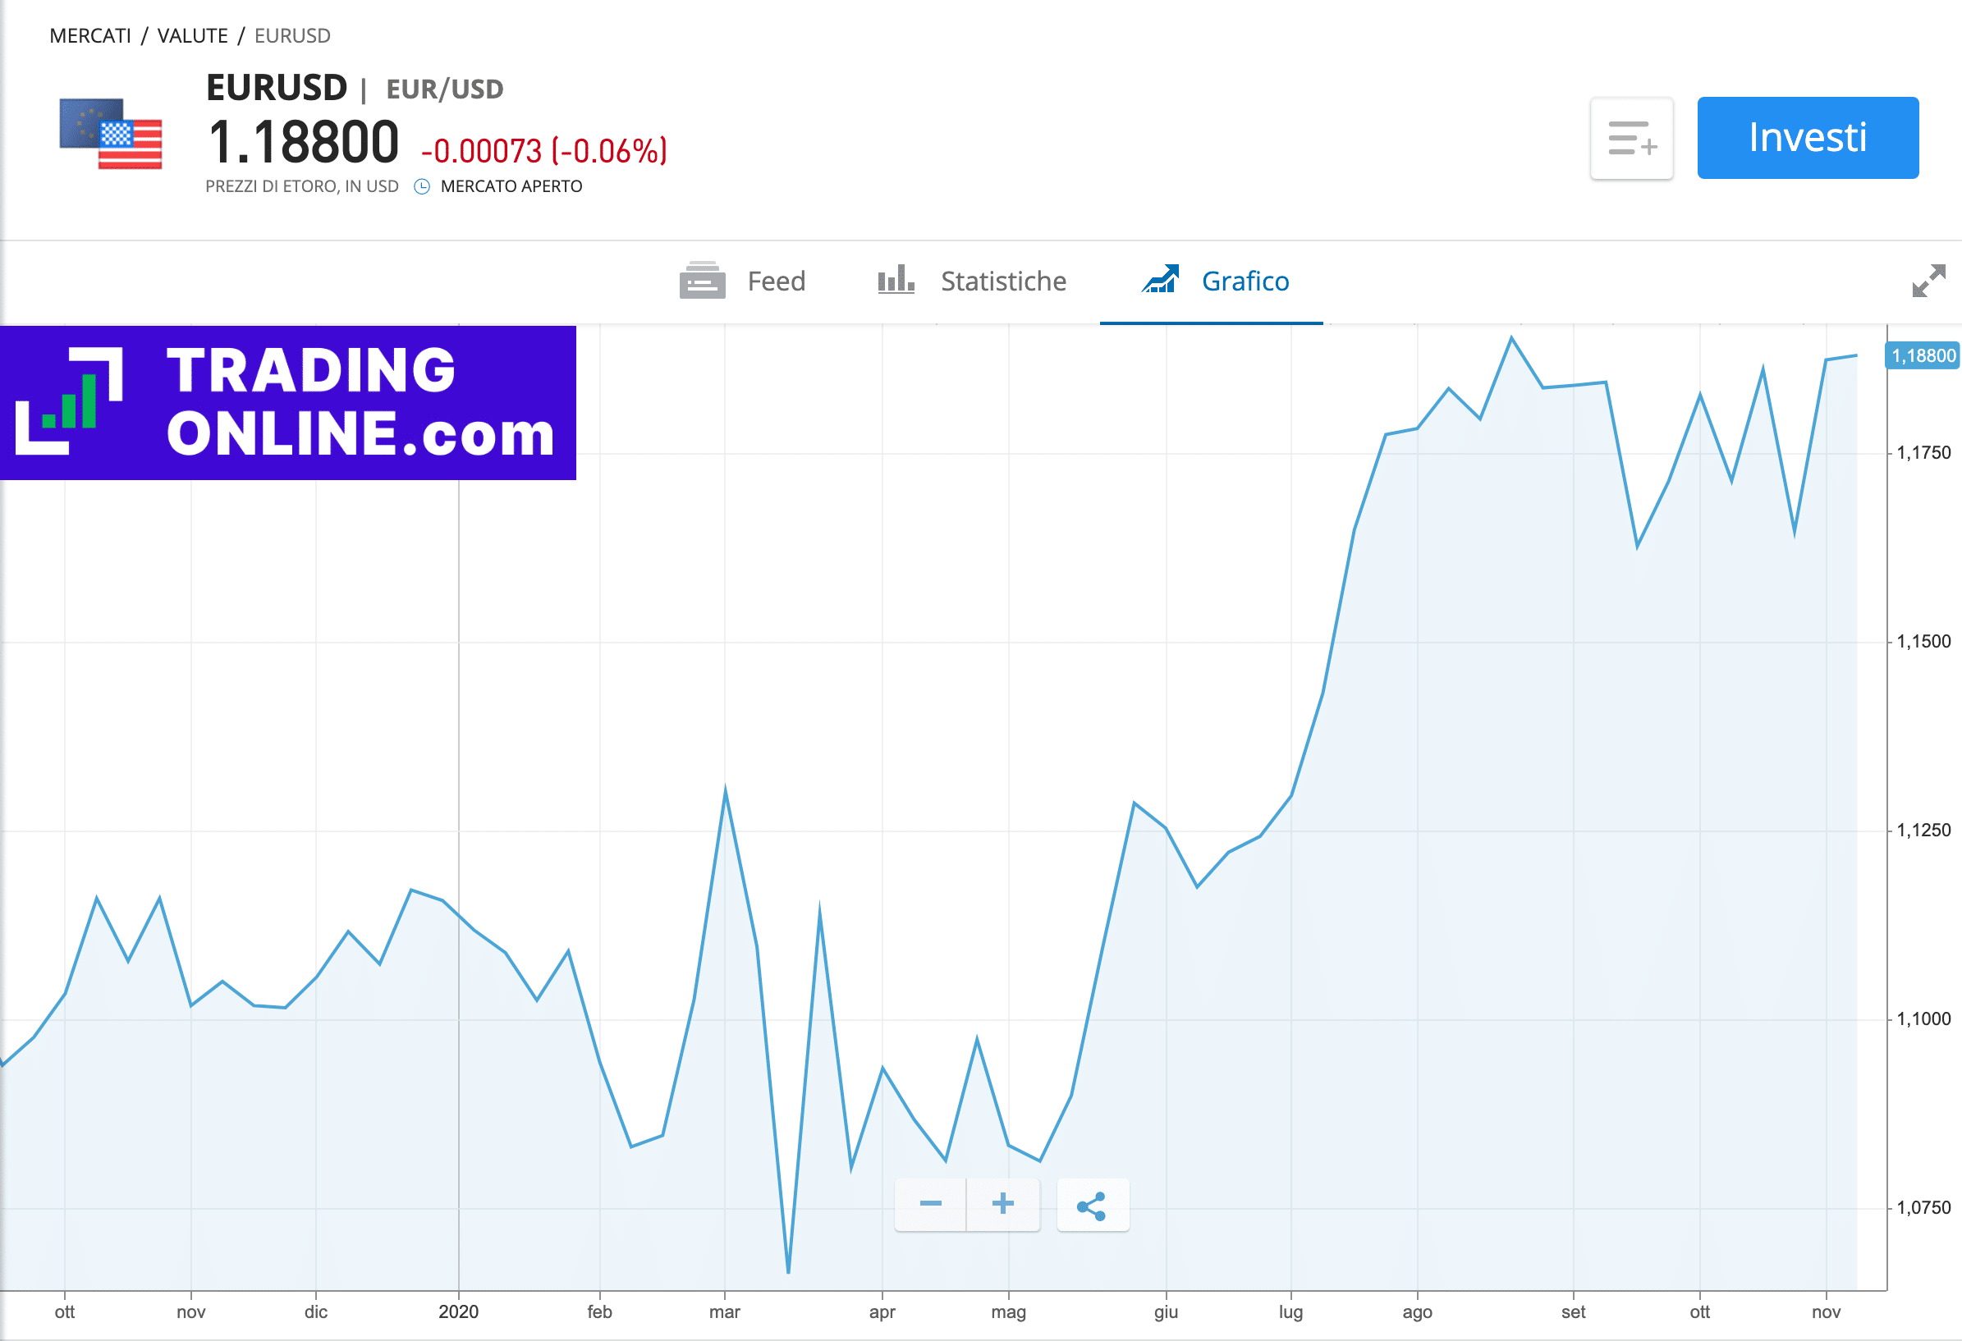Click the 1,1500 price axis label
1962x1341 pixels.
pos(1924,643)
